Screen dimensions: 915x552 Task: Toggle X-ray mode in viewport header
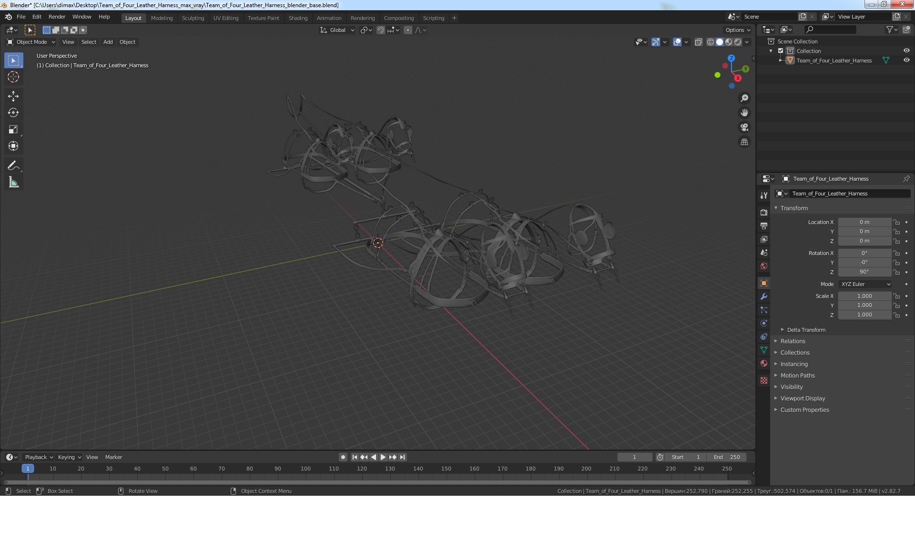coord(698,42)
